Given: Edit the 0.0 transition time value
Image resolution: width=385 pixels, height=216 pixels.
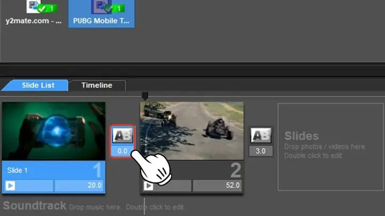Looking at the screenshot, I should click(x=122, y=151).
